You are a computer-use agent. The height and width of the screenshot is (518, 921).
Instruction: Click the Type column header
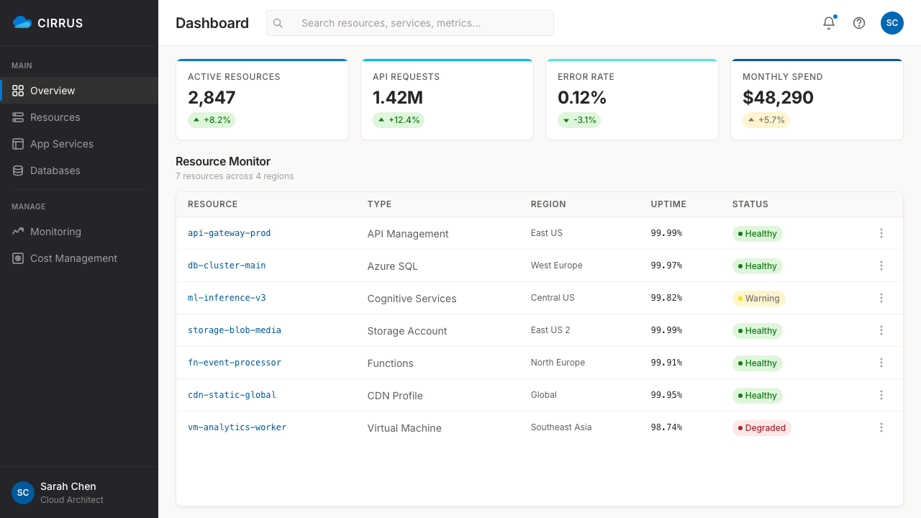(x=380, y=204)
